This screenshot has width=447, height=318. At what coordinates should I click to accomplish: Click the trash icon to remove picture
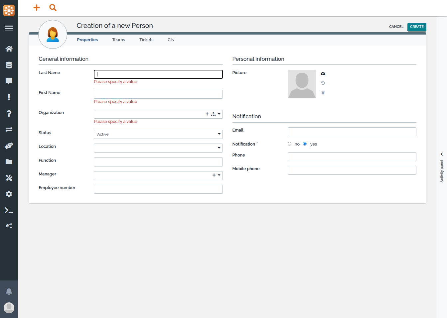point(323,93)
